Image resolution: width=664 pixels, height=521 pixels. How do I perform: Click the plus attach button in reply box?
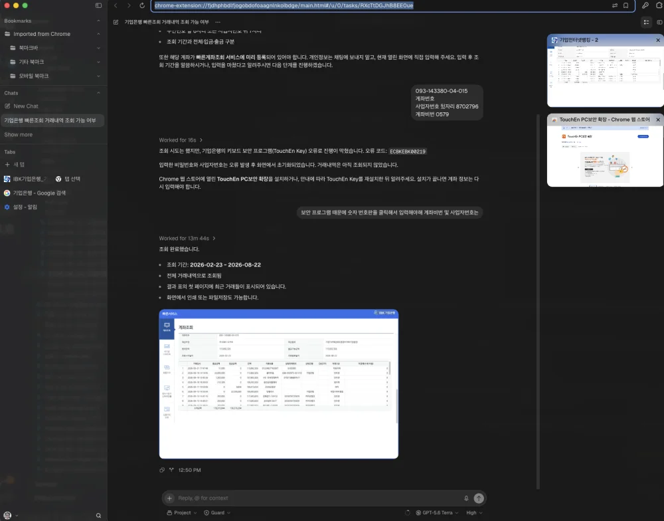[x=169, y=498]
